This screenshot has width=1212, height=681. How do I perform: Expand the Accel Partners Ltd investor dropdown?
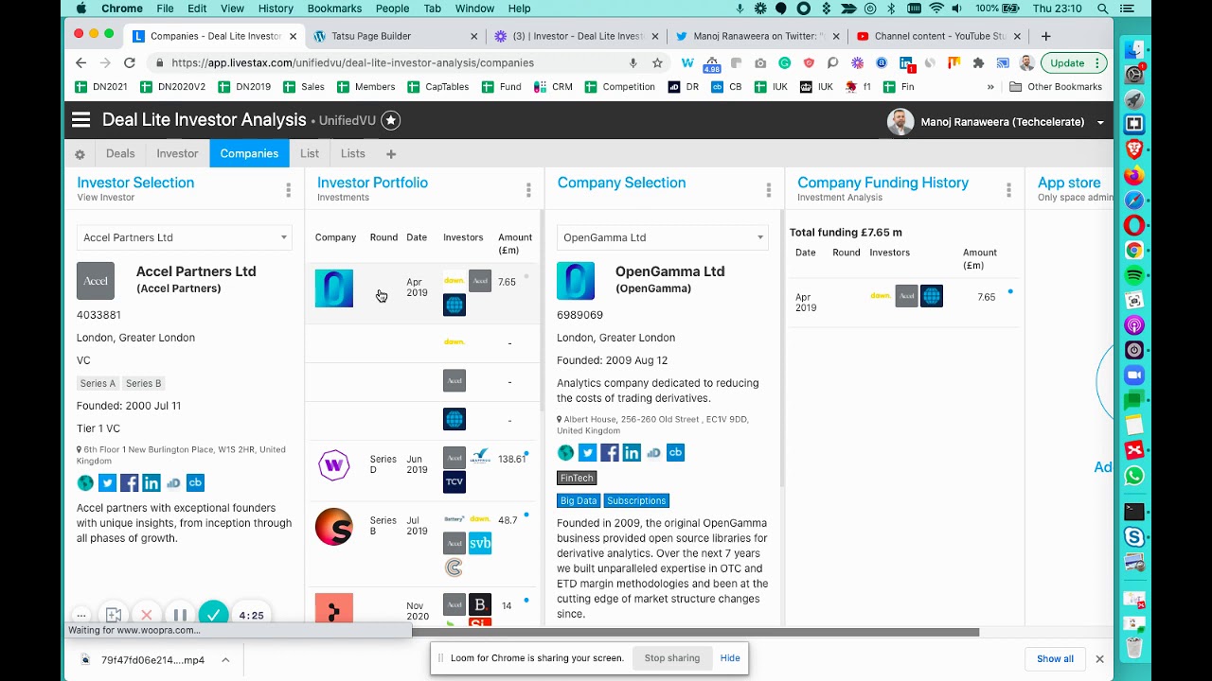point(185,237)
